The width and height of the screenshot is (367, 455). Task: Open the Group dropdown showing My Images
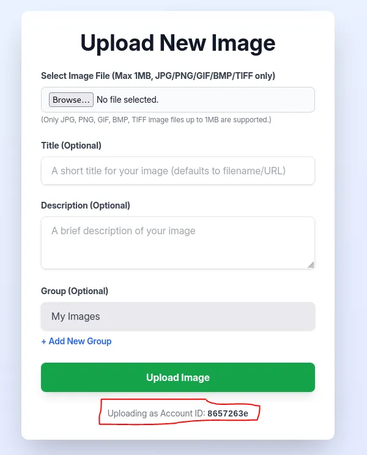coord(177,317)
